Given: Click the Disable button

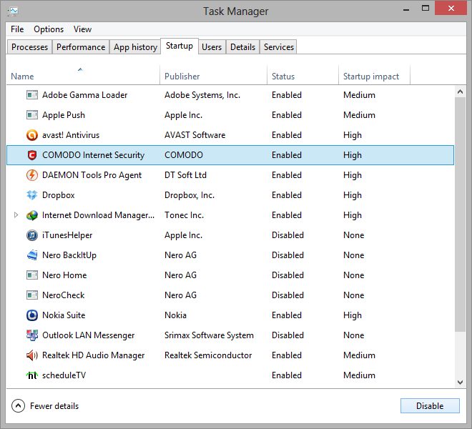Looking at the screenshot, I should coord(430,406).
